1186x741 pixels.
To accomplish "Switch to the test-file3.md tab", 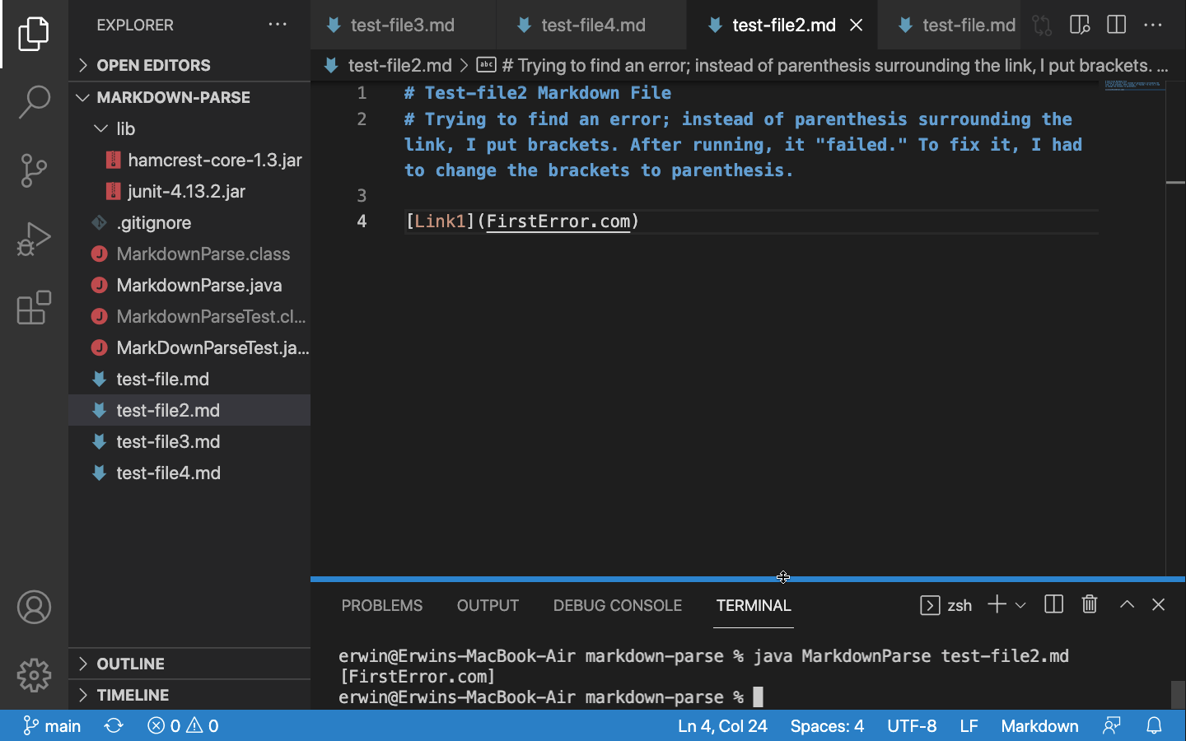I will click(x=404, y=25).
